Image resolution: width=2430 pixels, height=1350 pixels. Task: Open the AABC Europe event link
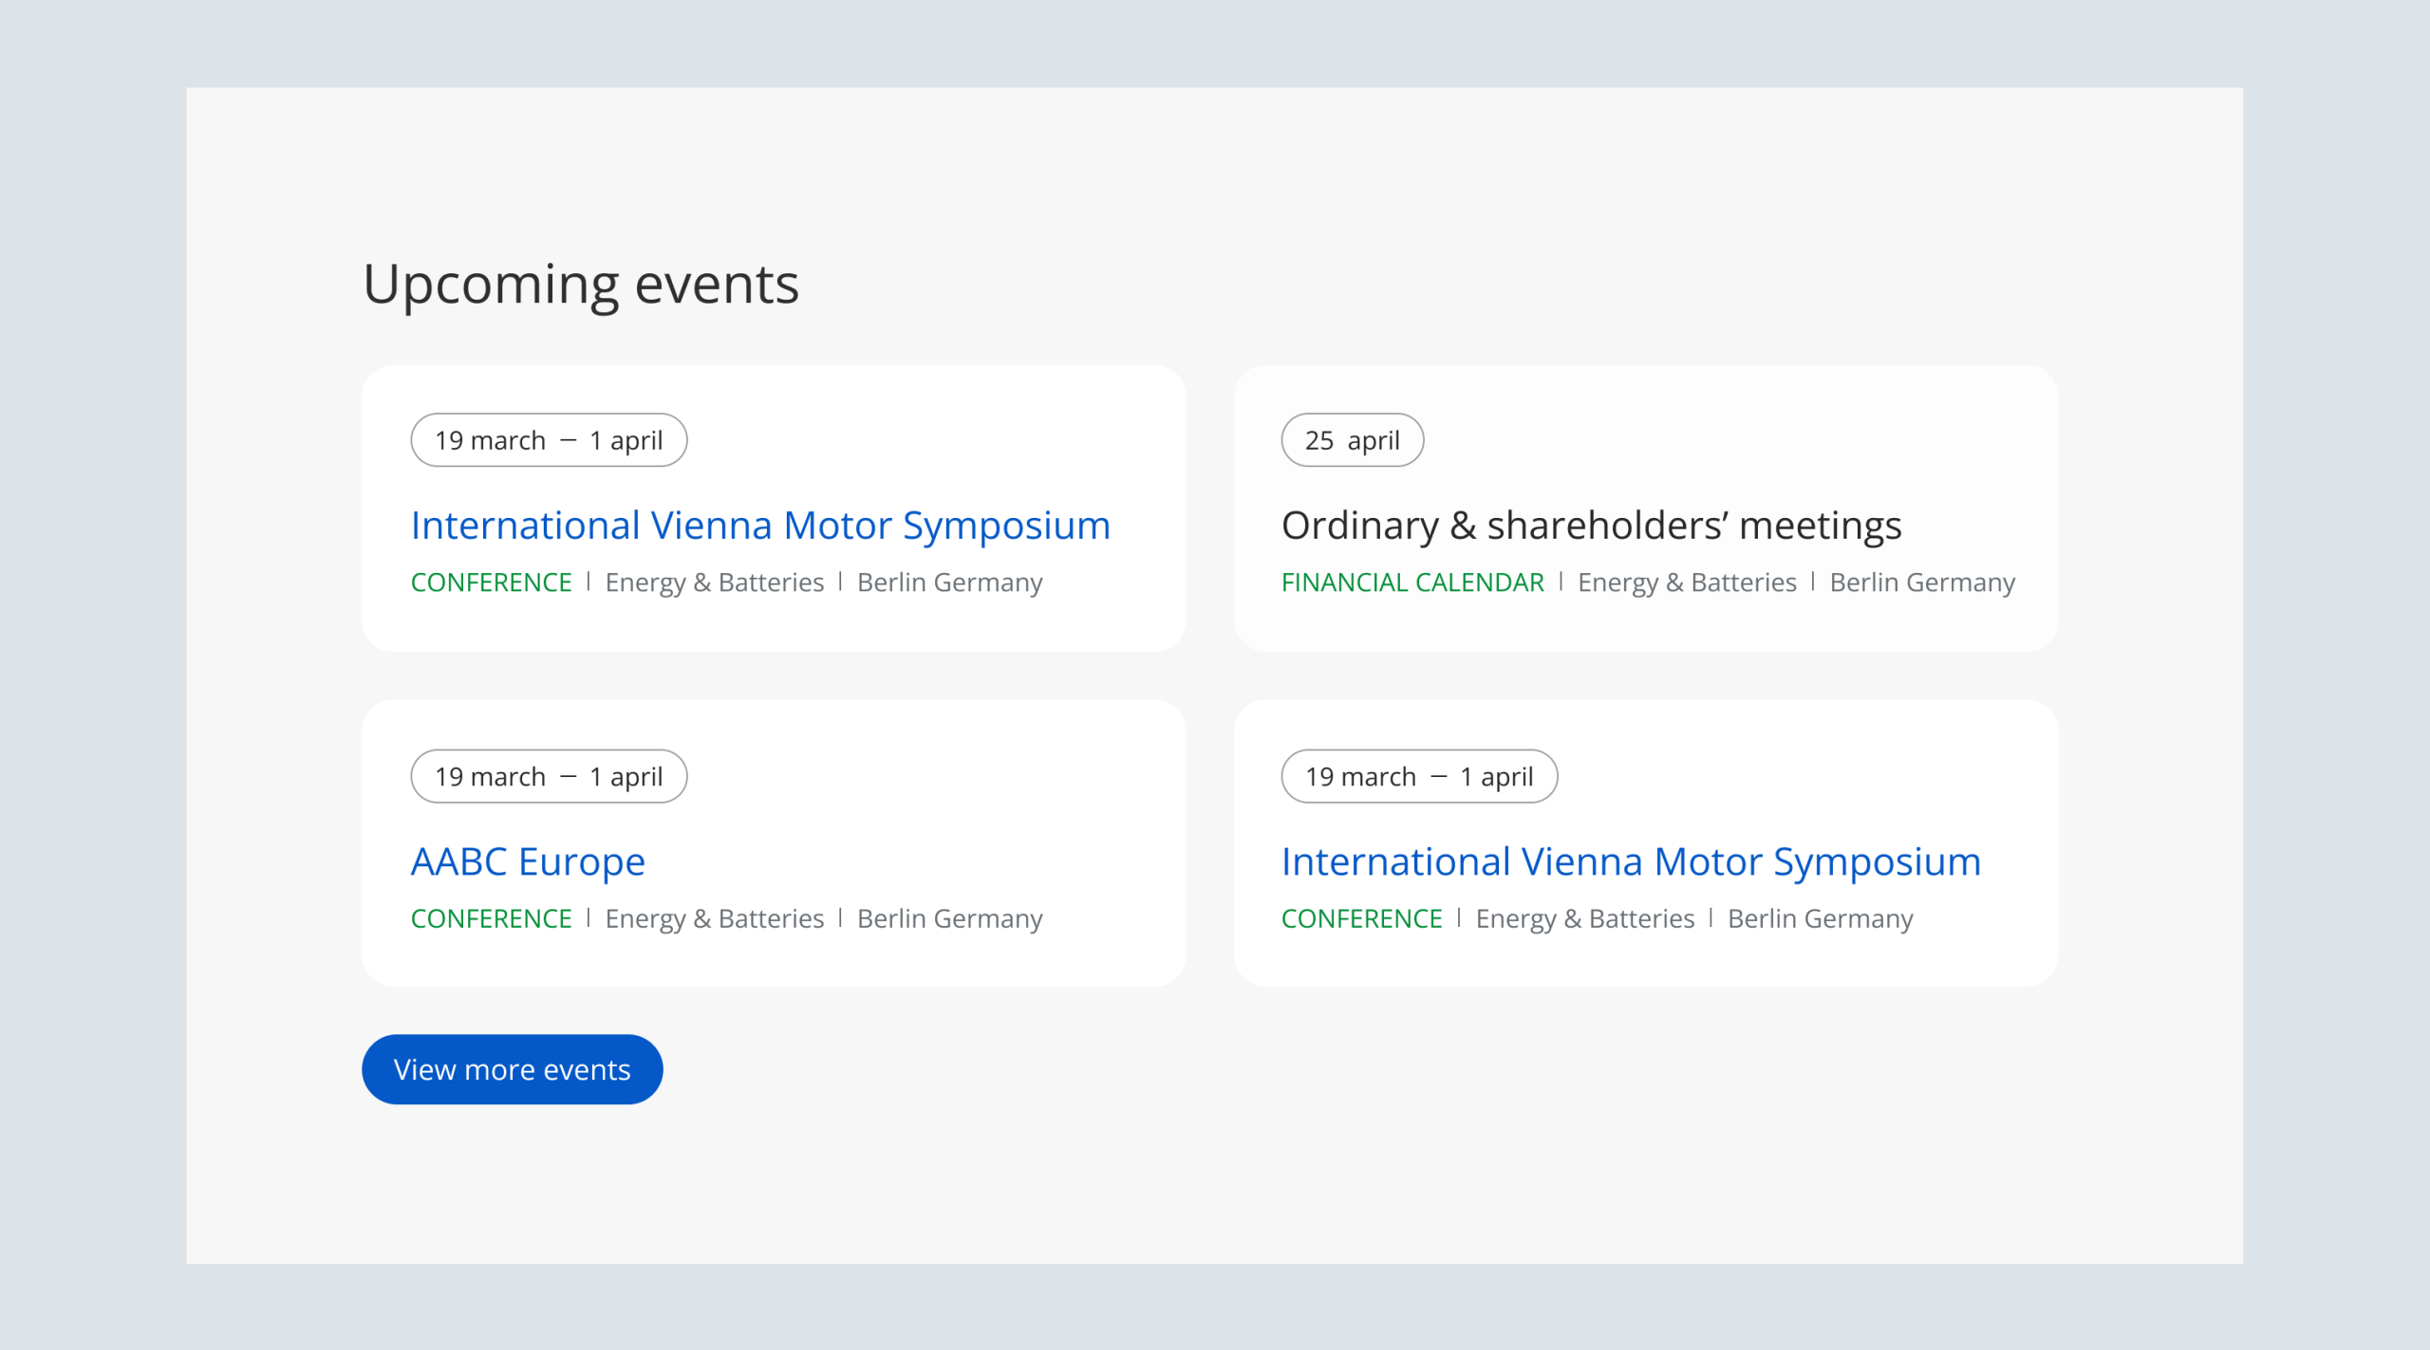click(528, 861)
